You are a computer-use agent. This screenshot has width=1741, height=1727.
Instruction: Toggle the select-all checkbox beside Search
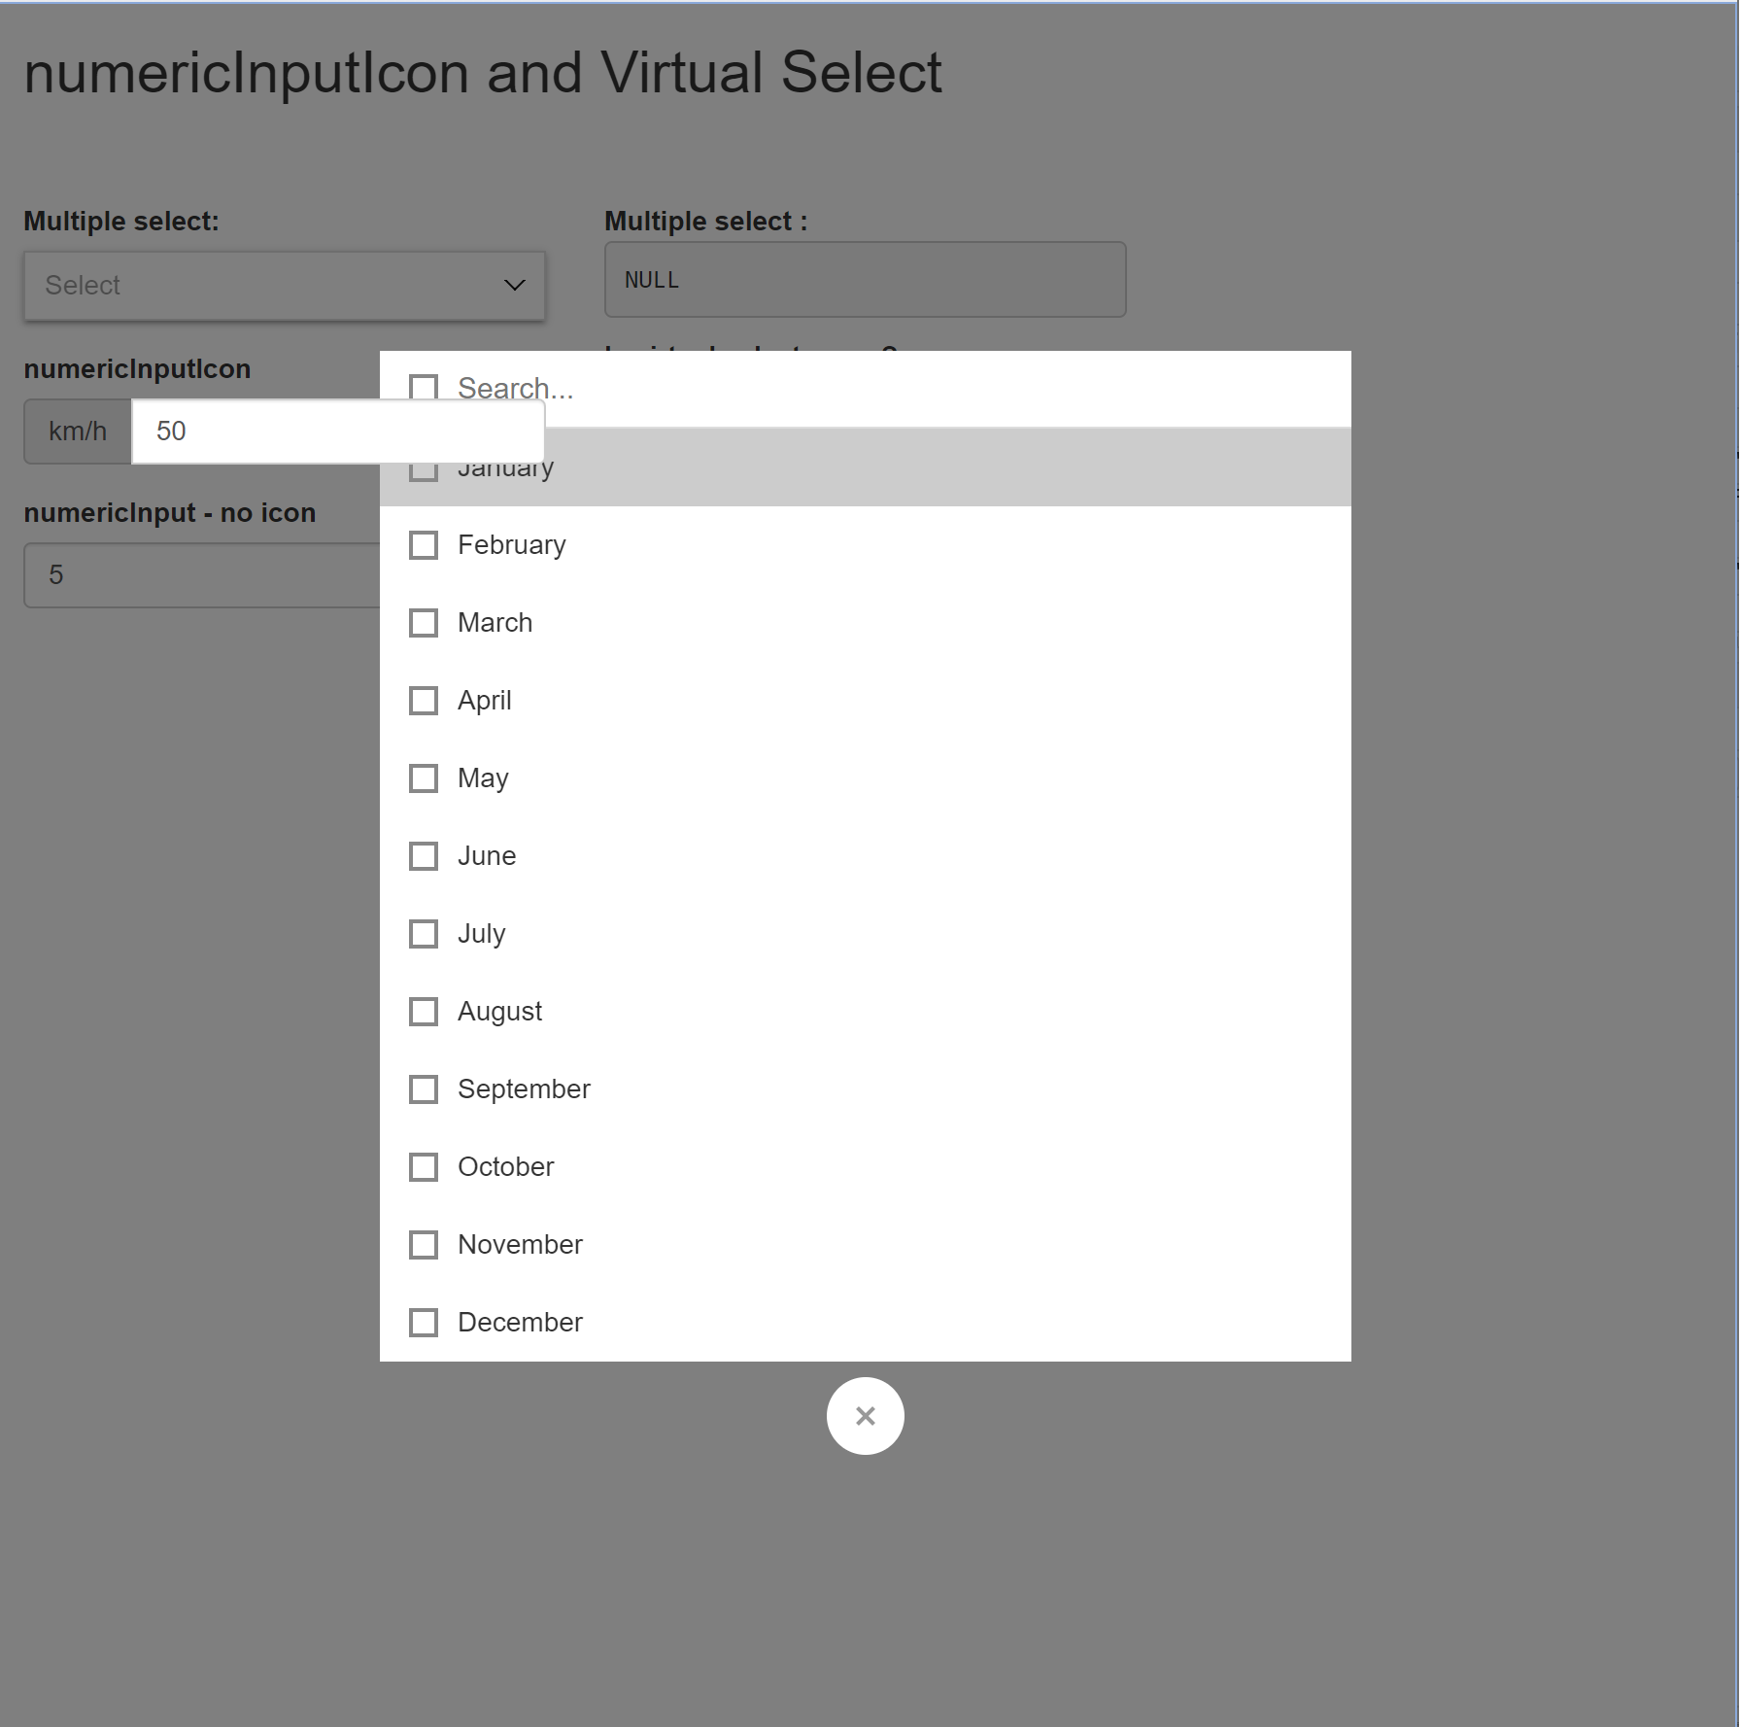coord(423,388)
